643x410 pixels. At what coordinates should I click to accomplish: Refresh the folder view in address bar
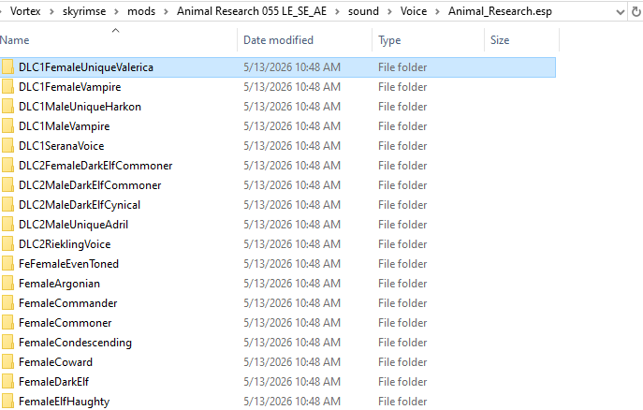point(636,12)
